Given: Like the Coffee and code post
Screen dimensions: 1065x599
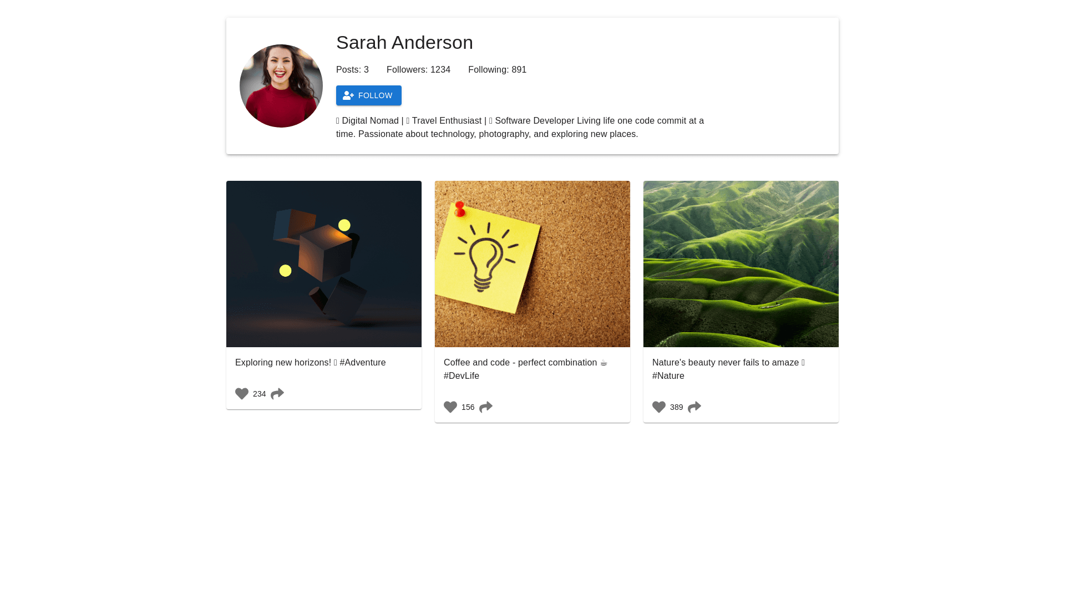Looking at the screenshot, I should (450, 407).
